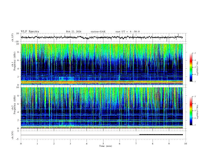The height and width of the screenshot is (161, 209).
Task: Click the time axis tick label '0'
Action: [x=21, y=144]
